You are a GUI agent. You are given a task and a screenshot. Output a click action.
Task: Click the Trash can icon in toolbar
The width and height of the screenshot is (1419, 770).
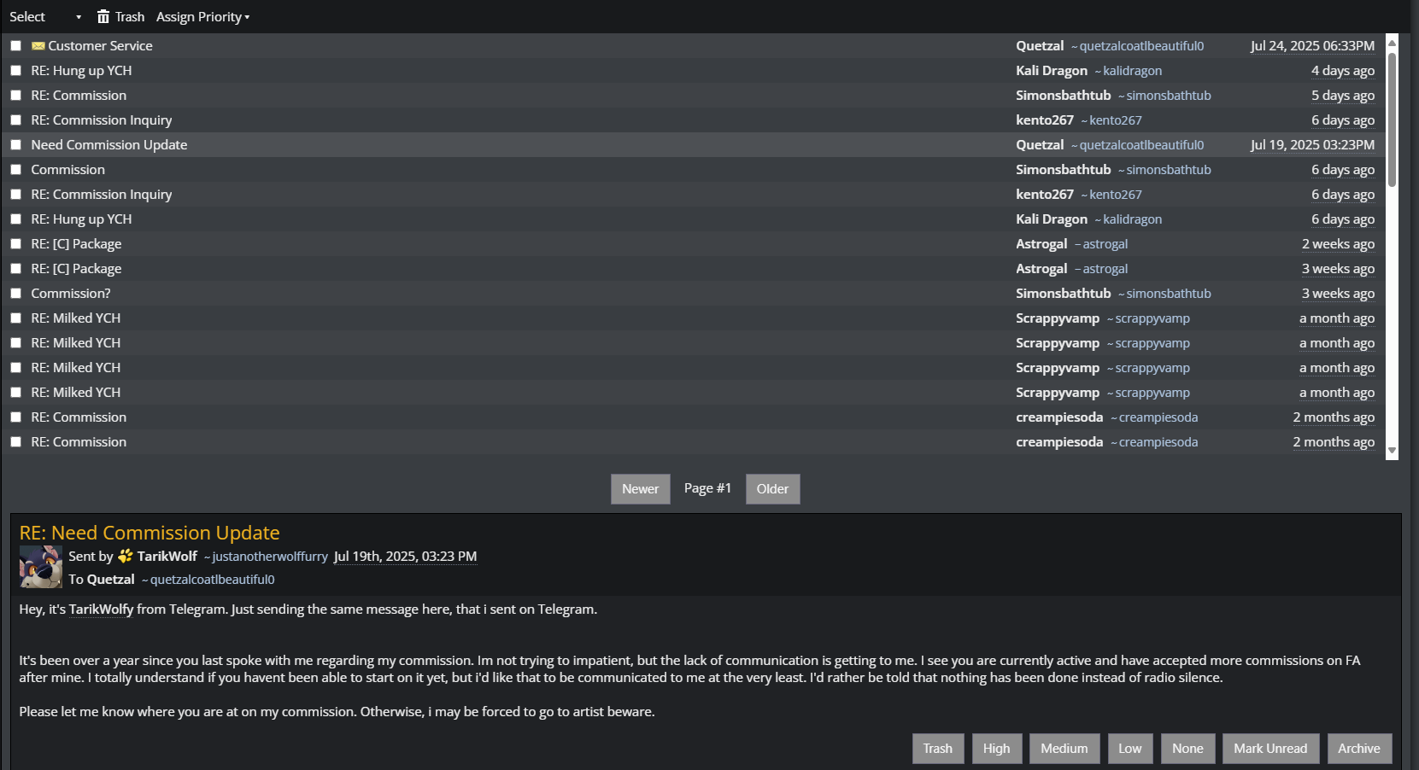tap(103, 16)
